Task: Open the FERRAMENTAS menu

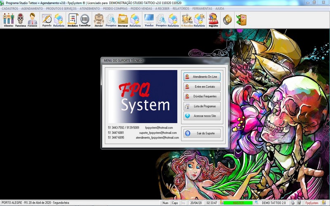Action: 202,8
